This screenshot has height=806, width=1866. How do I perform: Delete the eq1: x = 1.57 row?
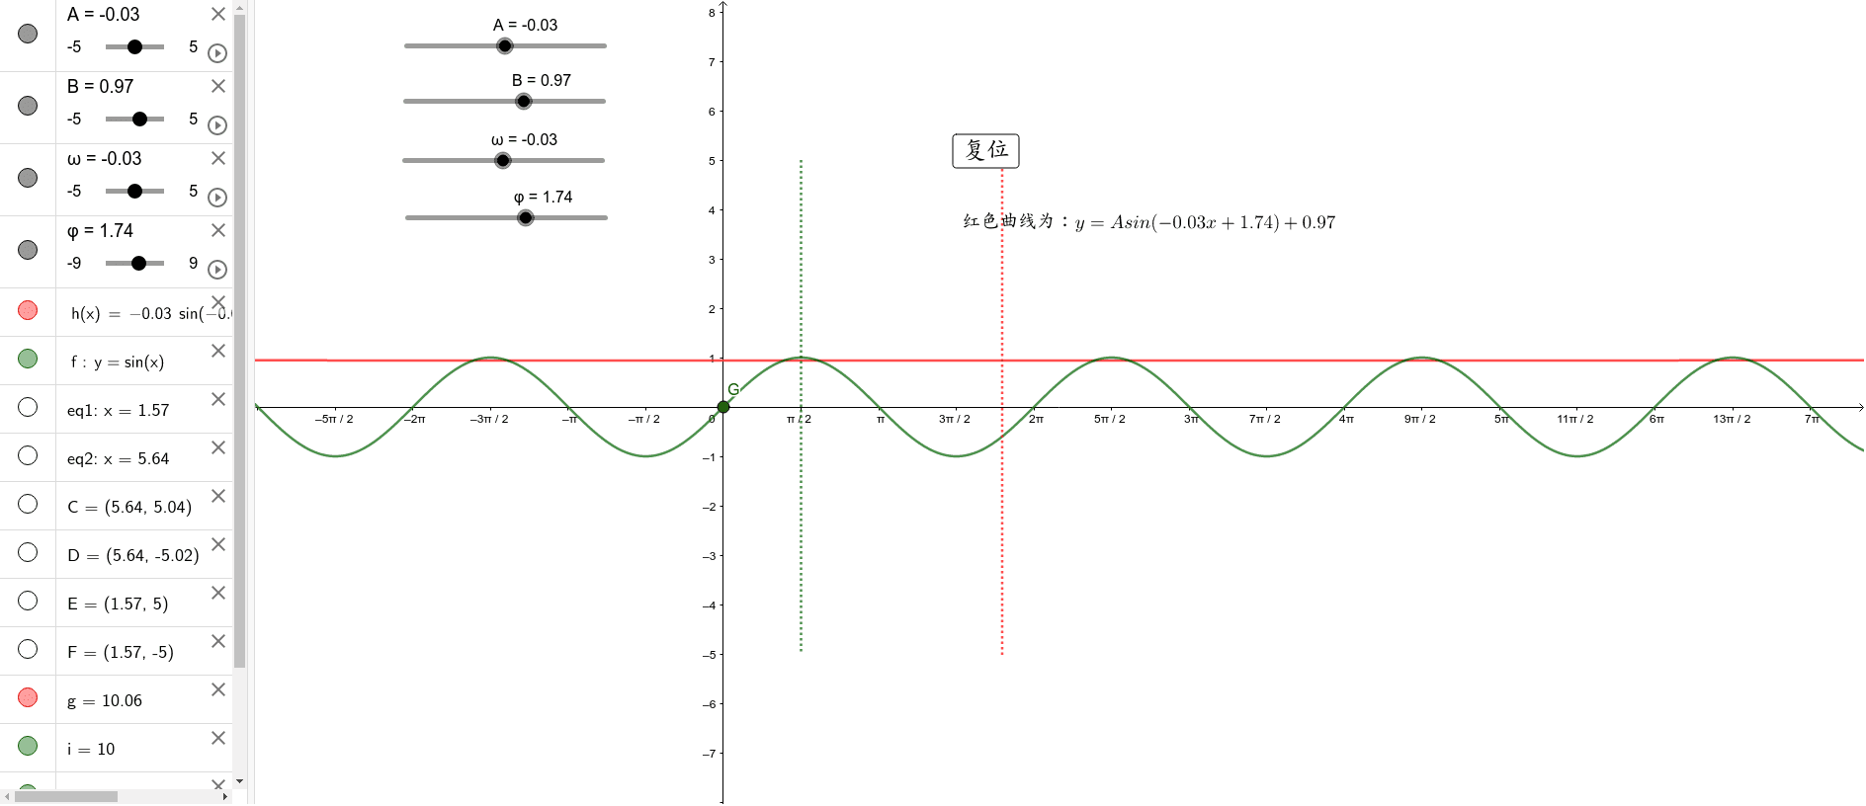218,399
